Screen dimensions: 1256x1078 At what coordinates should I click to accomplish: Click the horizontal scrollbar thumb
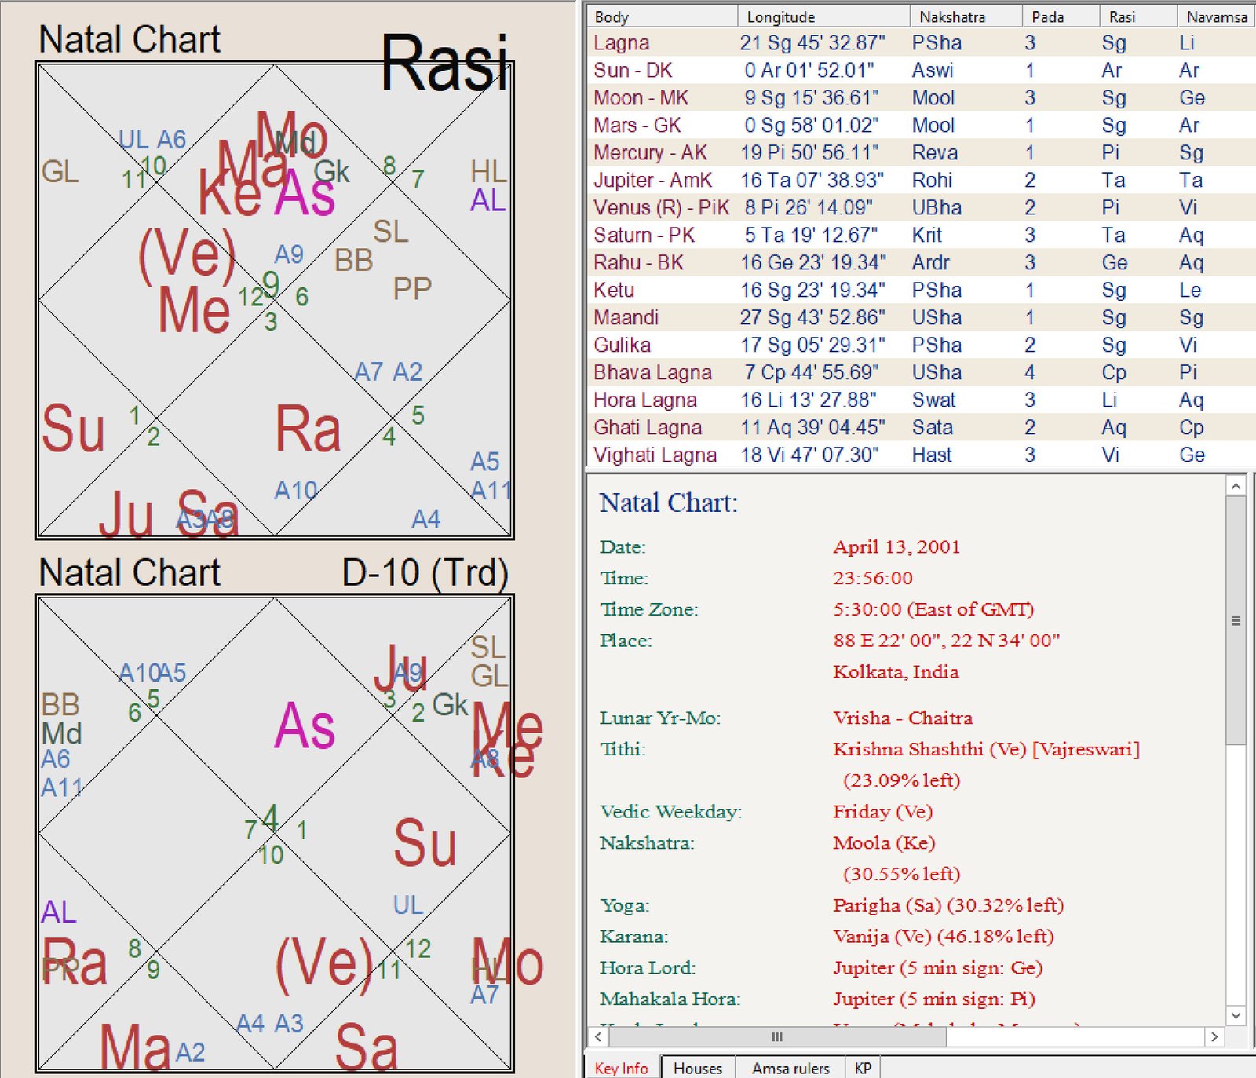[x=776, y=1037]
